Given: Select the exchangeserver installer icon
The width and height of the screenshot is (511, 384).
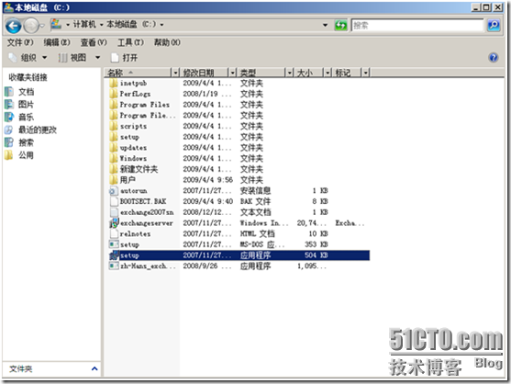Looking at the screenshot, I should [x=114, y=223].
